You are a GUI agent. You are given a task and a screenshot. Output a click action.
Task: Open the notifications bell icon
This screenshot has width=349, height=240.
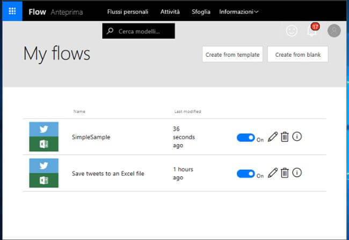(312, 31)
